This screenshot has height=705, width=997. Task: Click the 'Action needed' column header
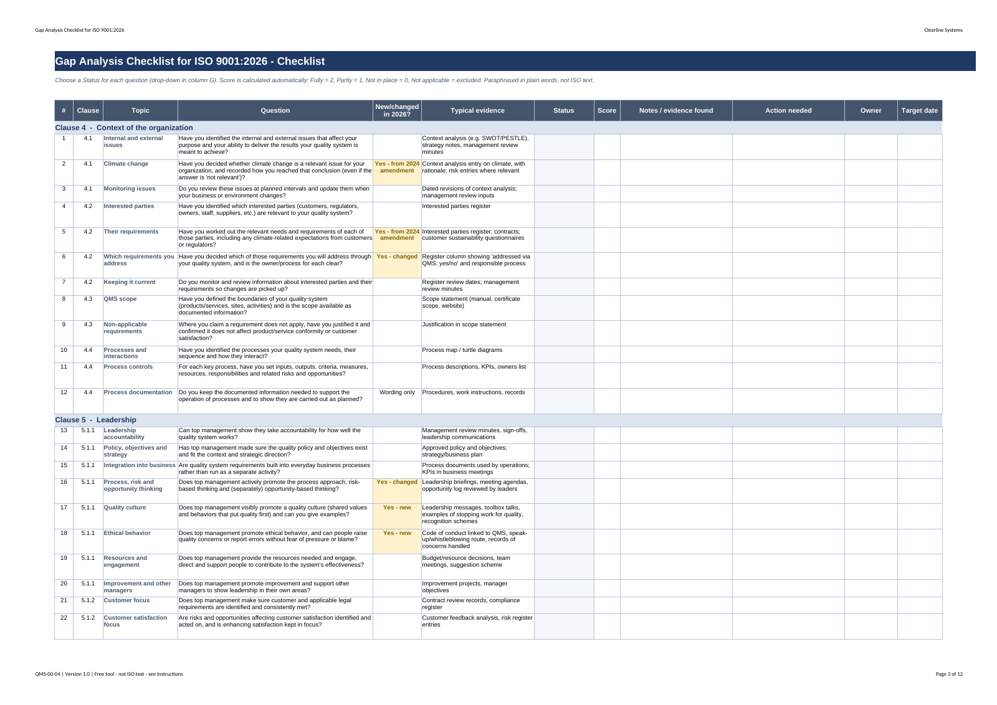tap(788, 111)
